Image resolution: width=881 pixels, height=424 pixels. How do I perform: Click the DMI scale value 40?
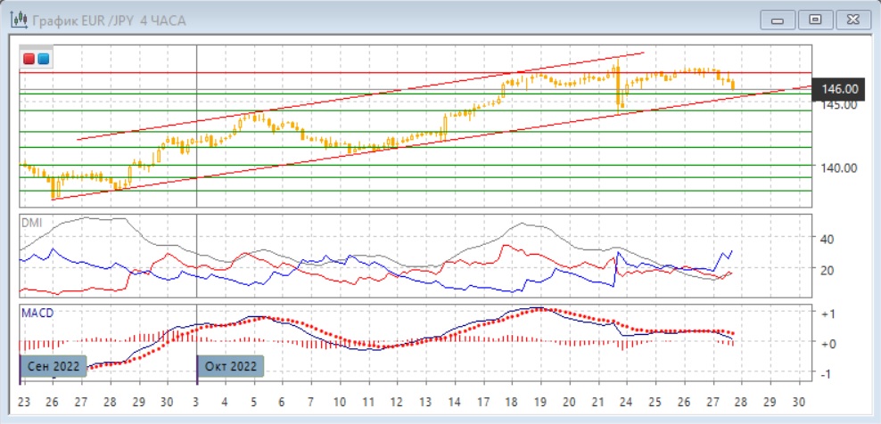(x=827, y=239)
